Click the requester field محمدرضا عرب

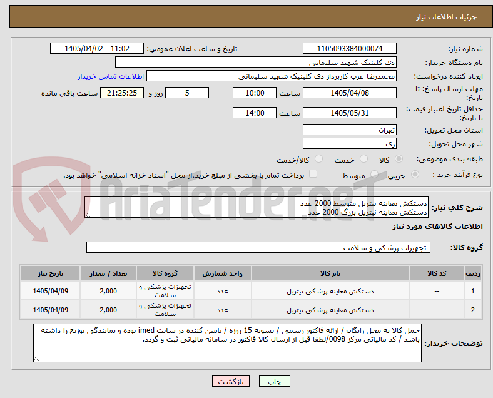pyautogui.click(x=272, y=76)
